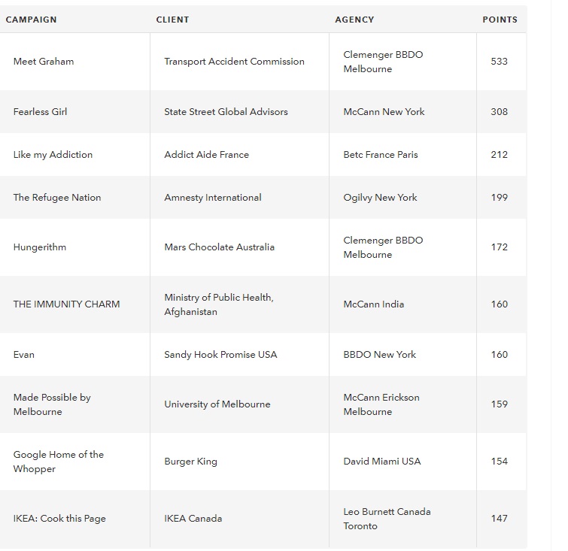Click the POINTS column header
This screenshot has width=568, height=551.
500,20
